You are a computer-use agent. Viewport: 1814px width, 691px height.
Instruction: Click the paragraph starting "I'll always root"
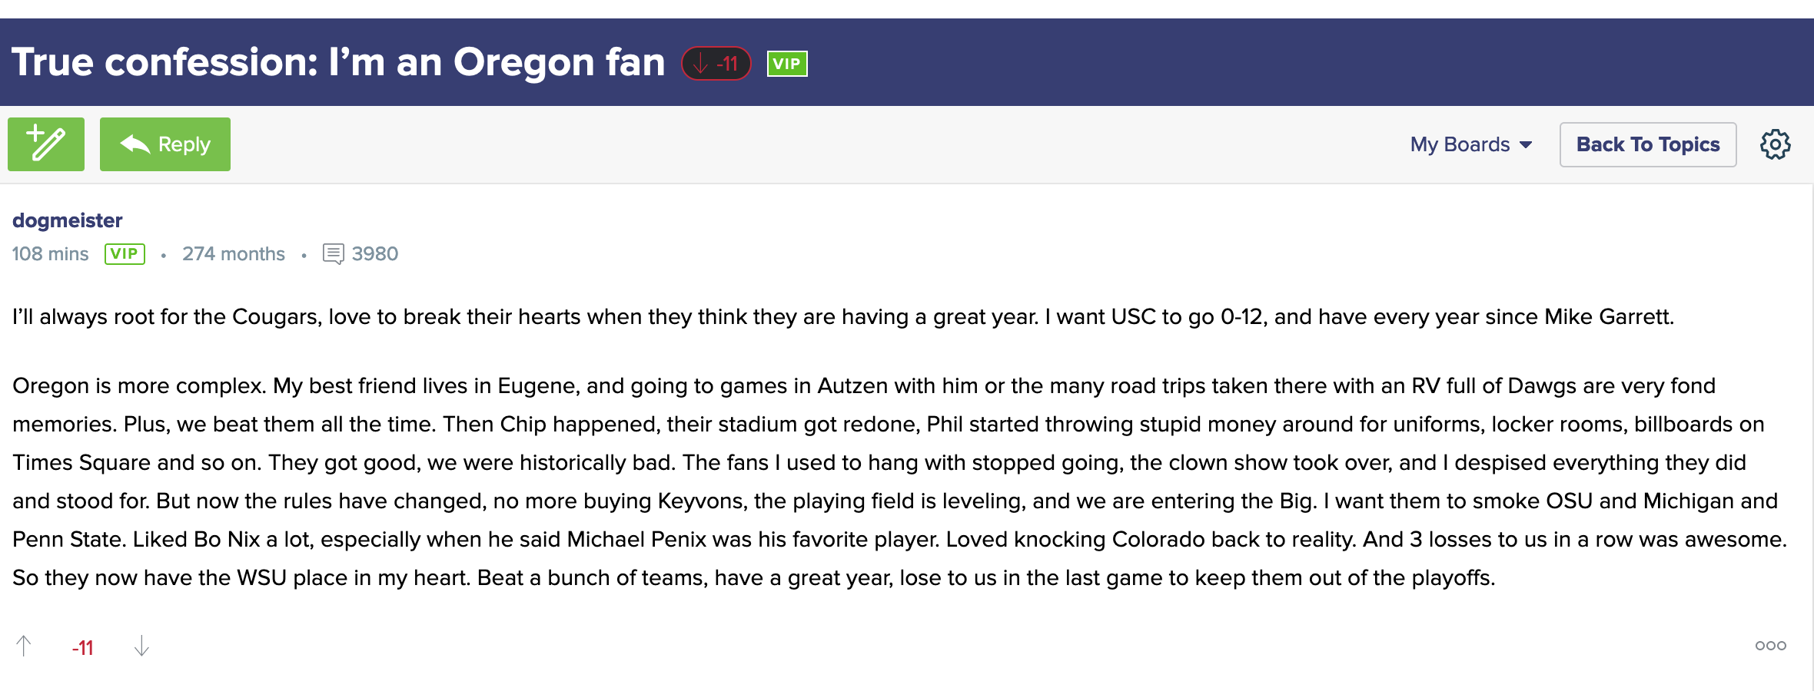842,317
